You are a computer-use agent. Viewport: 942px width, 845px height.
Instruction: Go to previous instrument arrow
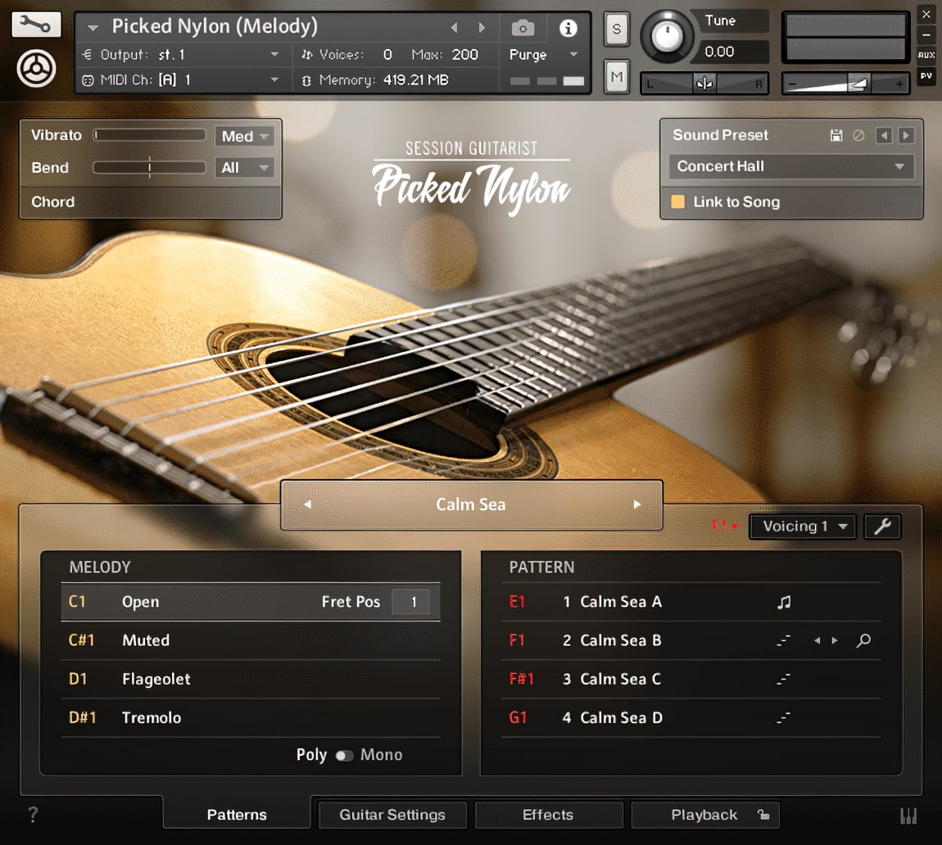tap(454, 28)
